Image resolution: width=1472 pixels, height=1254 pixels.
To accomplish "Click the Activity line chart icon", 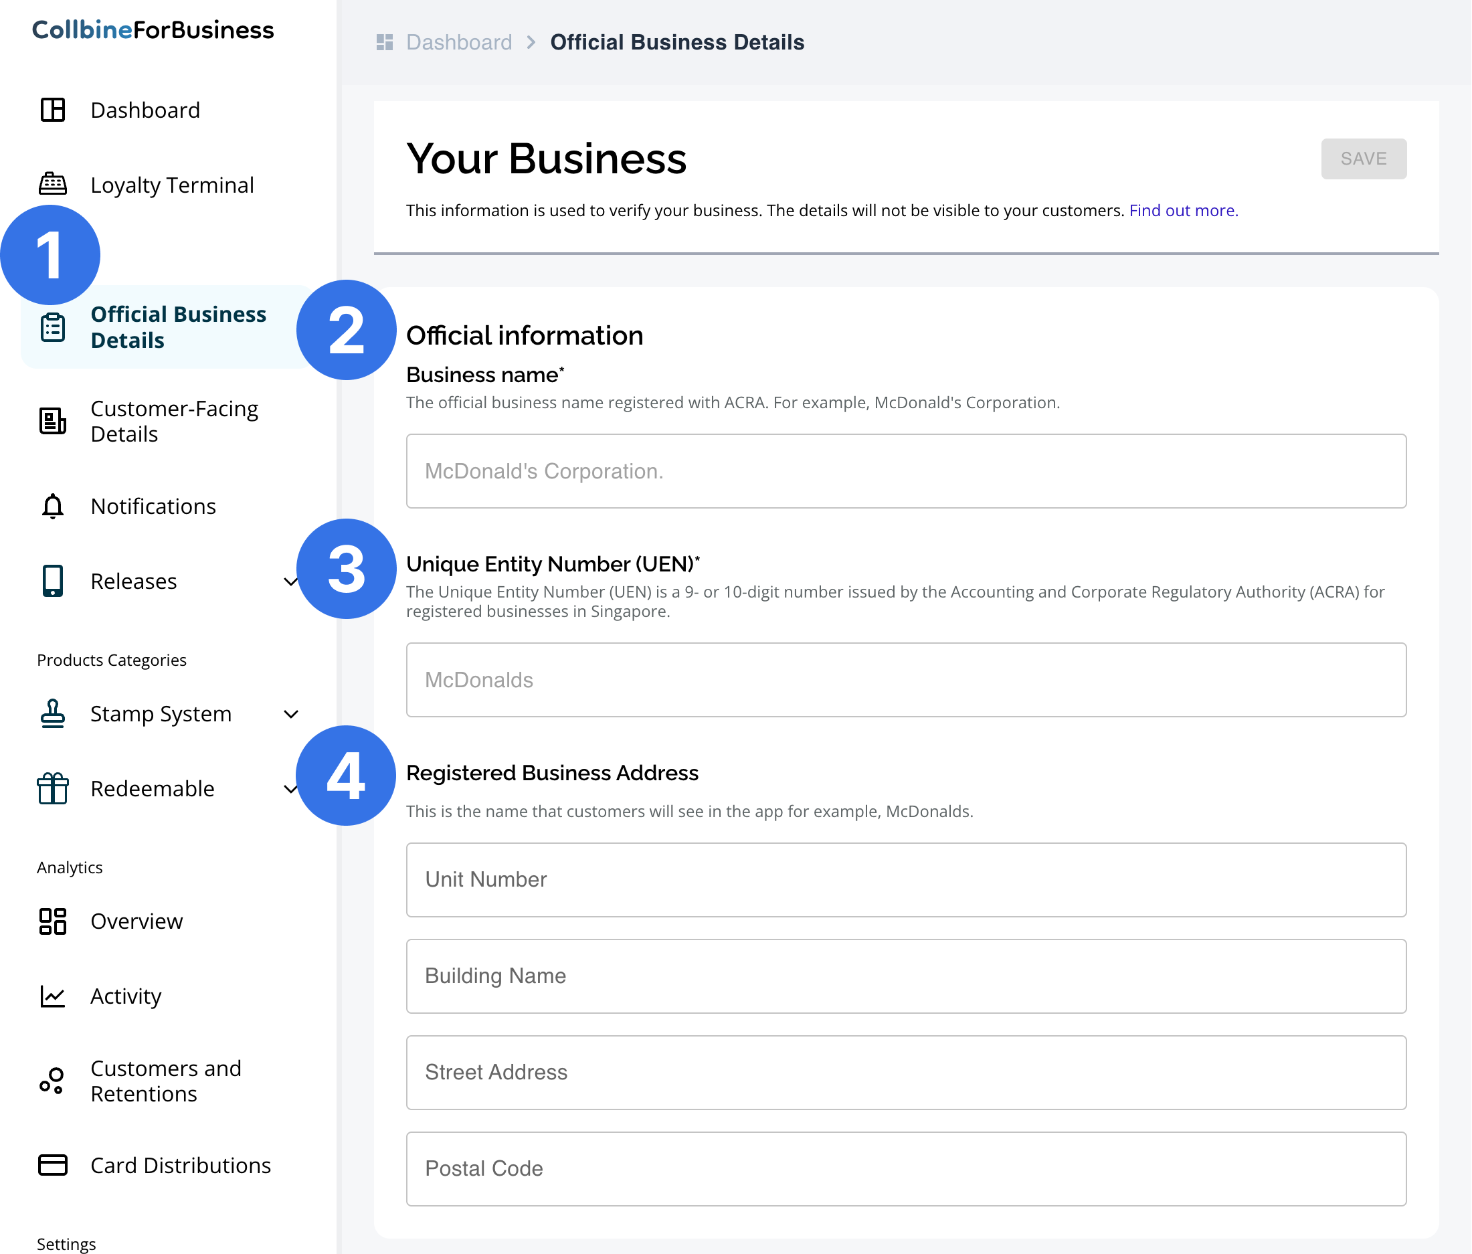I will pyautogui.click(x=53, y=996).
